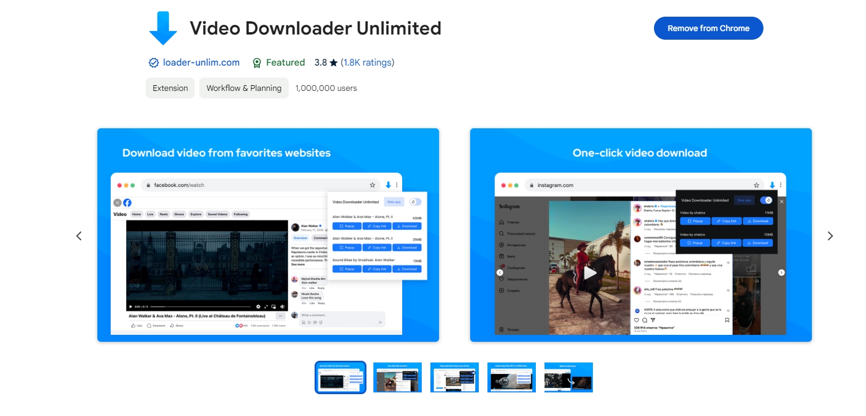
Task: Open the loader-unlim.com publisher link
Action: click(201, 63)
